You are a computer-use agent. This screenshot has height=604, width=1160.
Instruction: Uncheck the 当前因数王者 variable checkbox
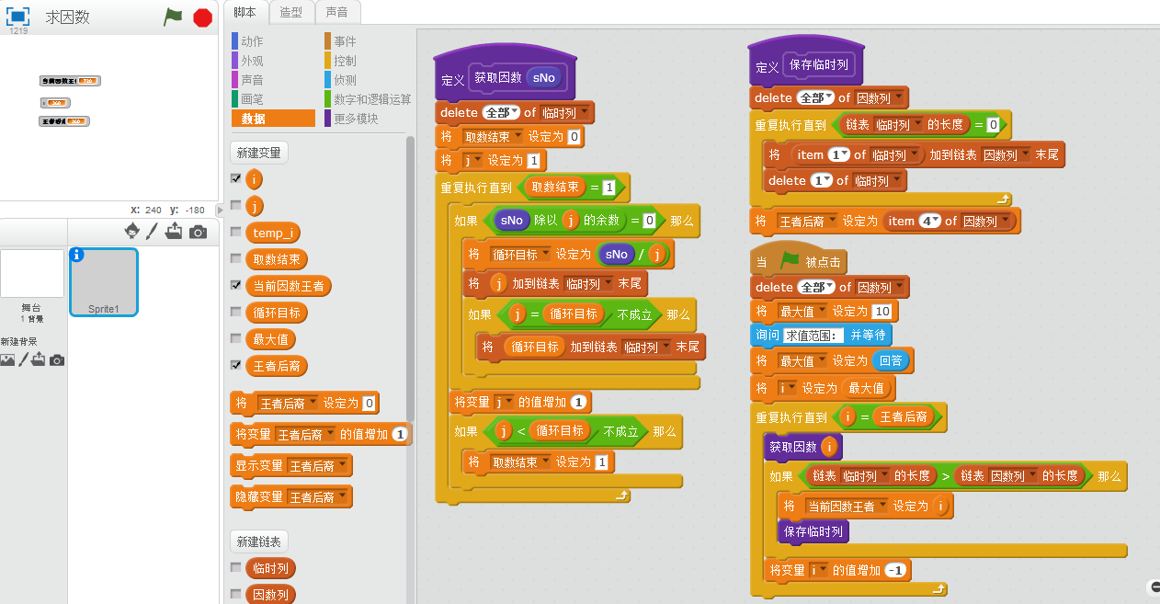(x=236, y=285)
